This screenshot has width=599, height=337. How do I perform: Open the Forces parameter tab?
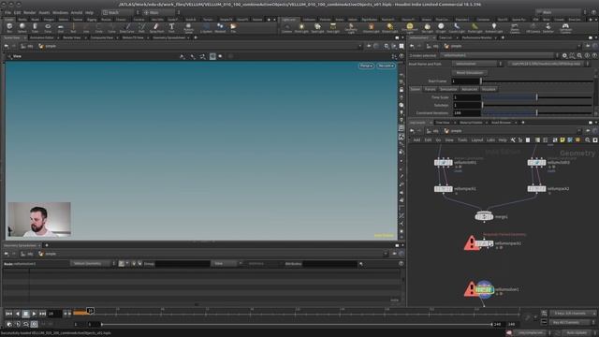[x=431, y=90]
